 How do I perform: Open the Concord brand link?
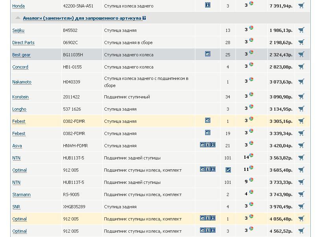pyautogui.click(x=20, y=67)
